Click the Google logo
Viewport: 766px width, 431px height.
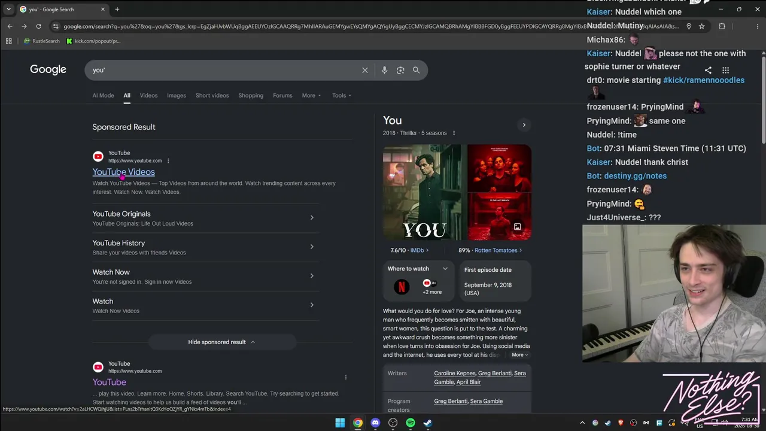48,69
